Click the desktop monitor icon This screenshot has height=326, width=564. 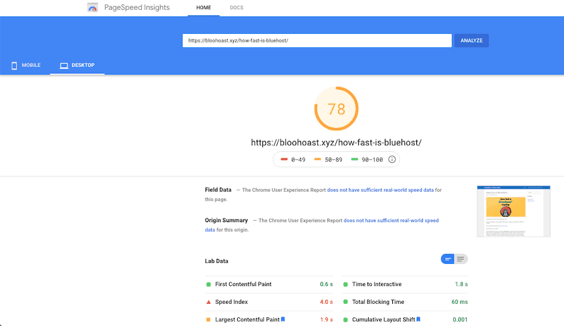[63, 65]
